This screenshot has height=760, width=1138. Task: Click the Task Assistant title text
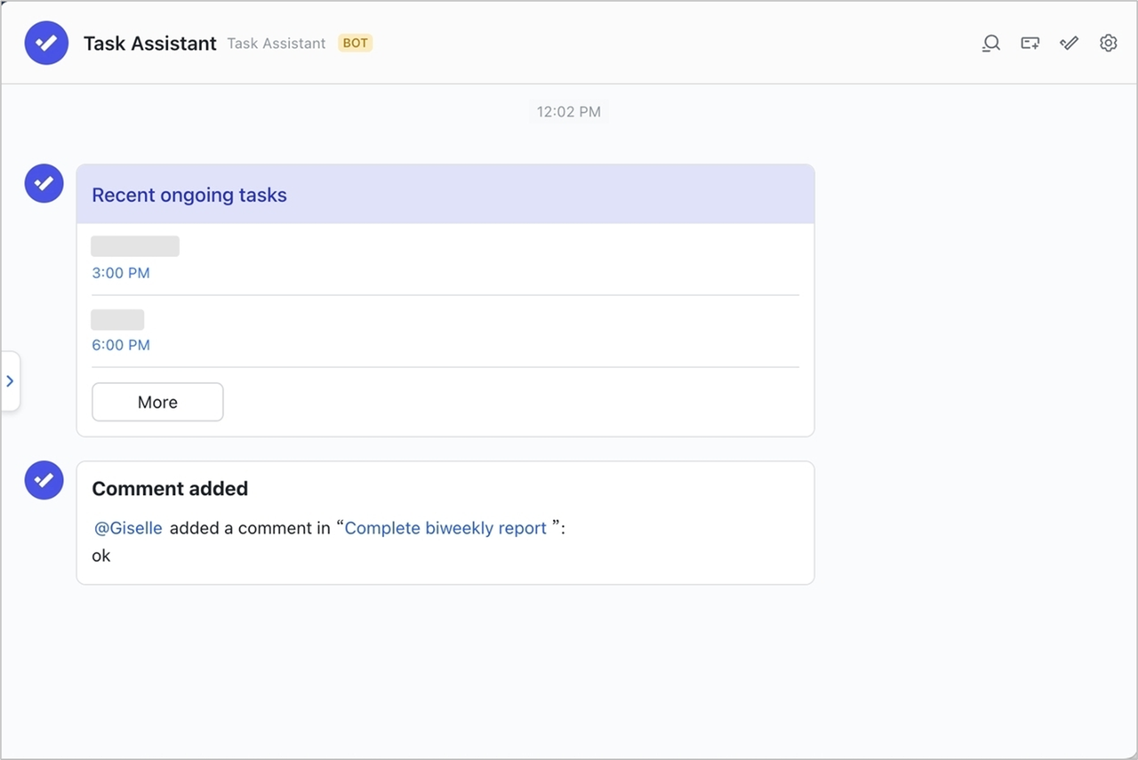(x=149, y=43)
